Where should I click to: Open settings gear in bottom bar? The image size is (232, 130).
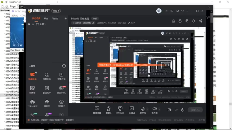pyautogui.click(x=183, y=110)
